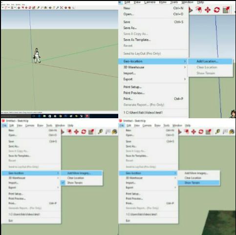The image size is (236, 235).
Task: Expand 3D Warehouse submenu in bottom-right screenshot
Action: click(148, 178)
